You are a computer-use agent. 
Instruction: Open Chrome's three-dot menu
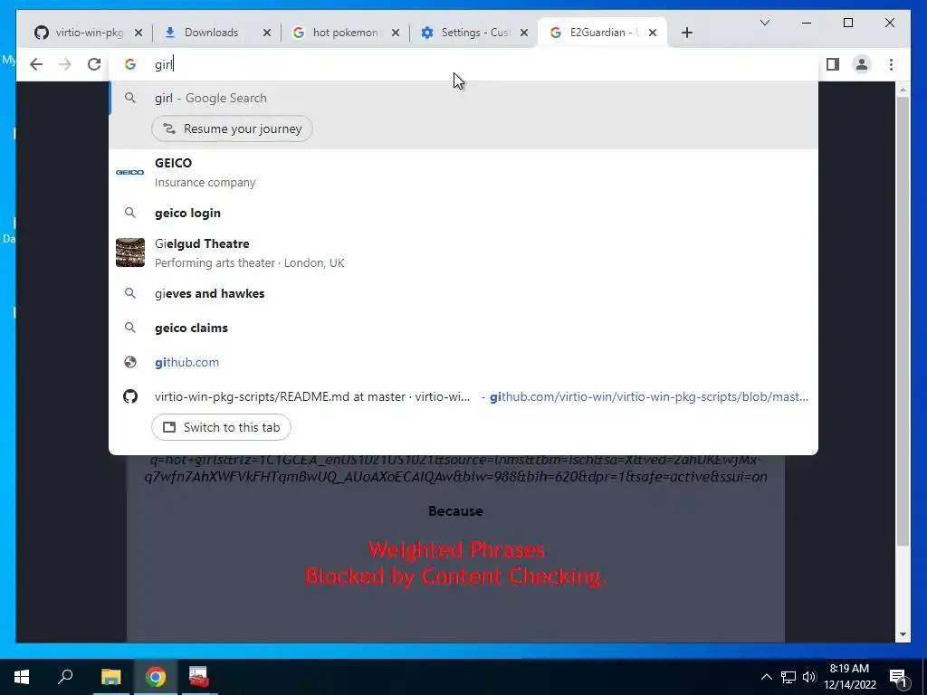(x=891, y=64)
